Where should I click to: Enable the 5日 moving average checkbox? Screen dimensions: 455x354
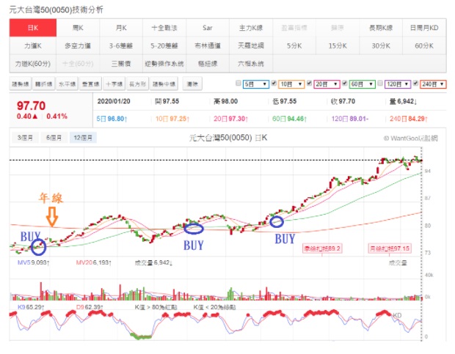click(239, 84)
